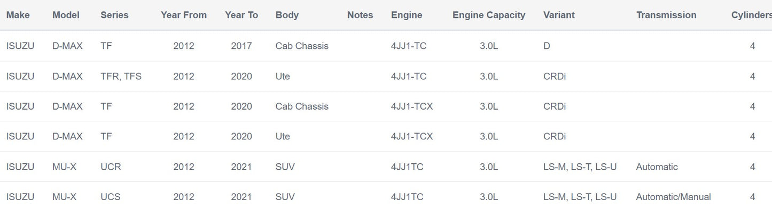The image size is (772, 216).
Task: Click the Make column header
Action: 18,15
